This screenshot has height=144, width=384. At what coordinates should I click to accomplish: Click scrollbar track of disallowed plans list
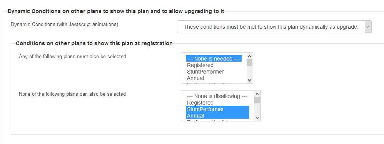[257, 109]
